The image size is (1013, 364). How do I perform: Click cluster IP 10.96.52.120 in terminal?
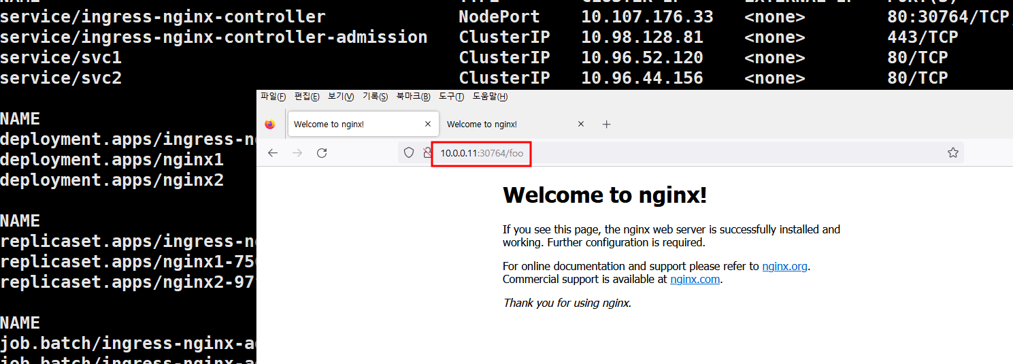coord(642,58)
